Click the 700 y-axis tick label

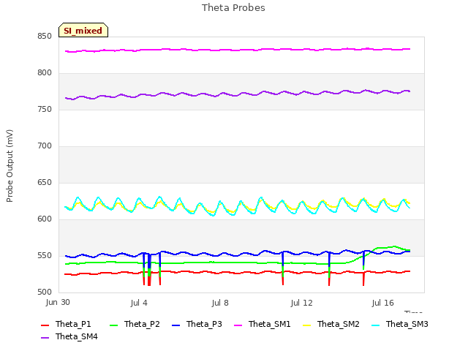point(45,146)
